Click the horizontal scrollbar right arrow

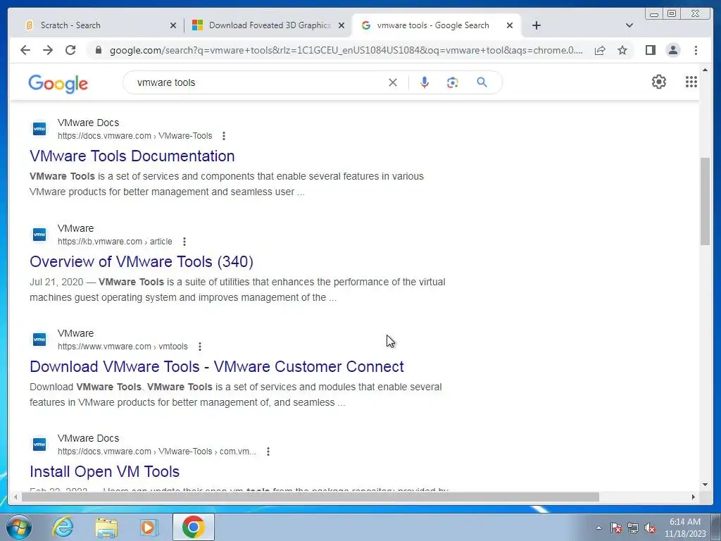(x=694, y=497)
